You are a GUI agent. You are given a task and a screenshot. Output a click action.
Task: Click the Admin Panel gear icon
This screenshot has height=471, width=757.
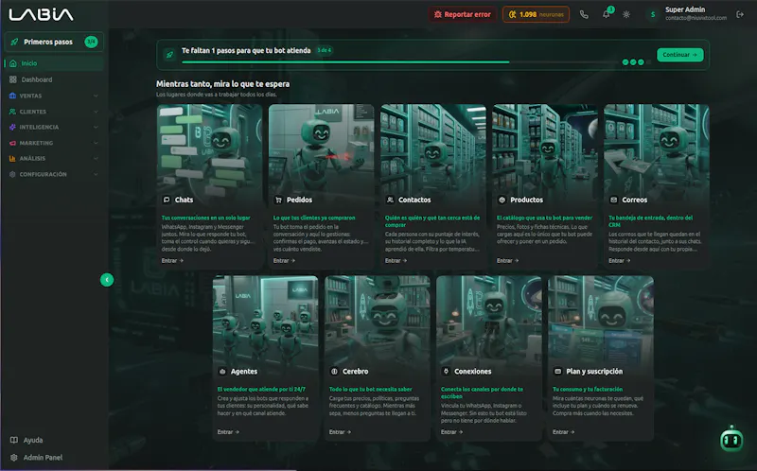point(14,458)
